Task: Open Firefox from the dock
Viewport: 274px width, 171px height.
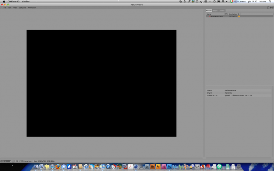Action: 58,167
